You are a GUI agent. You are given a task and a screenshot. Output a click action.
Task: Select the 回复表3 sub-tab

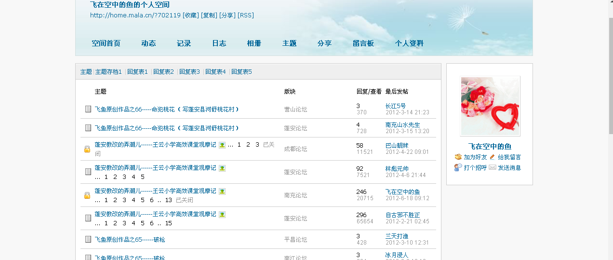[x=189, y=72]
